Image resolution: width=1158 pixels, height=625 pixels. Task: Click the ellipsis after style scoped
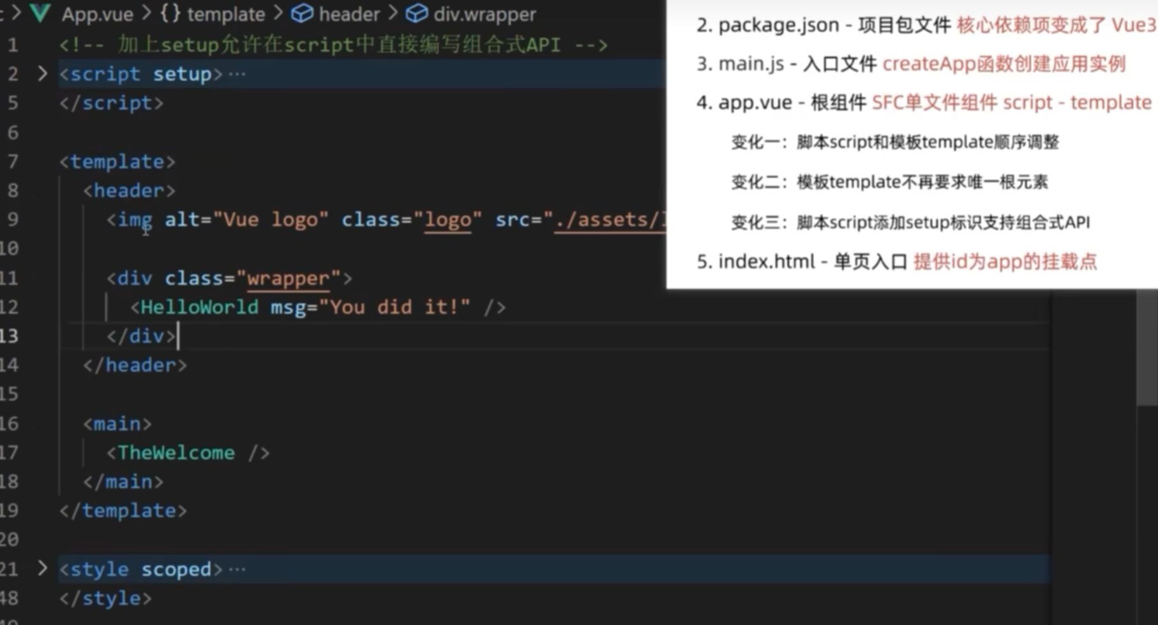point(237,569)
